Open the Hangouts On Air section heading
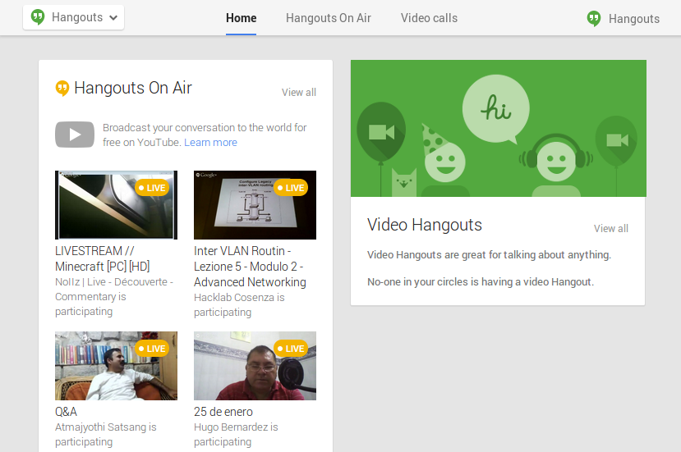This screenshot has width=681, height=452. (133, 88)
